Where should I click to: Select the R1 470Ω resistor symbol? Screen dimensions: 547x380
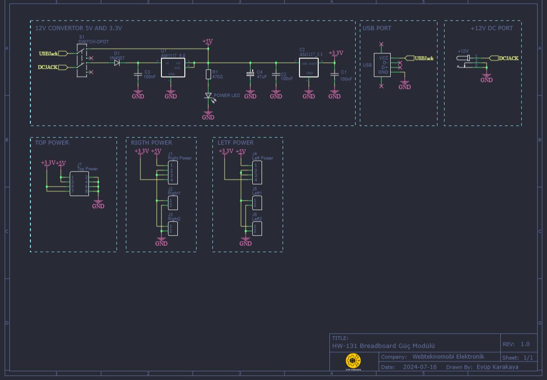(x=208, y=74)
